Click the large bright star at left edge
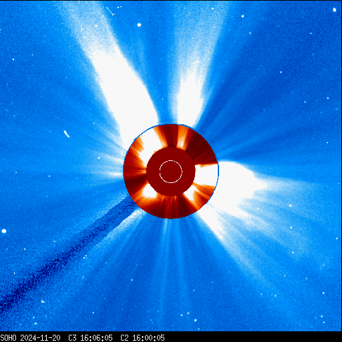 click(4, 231)
